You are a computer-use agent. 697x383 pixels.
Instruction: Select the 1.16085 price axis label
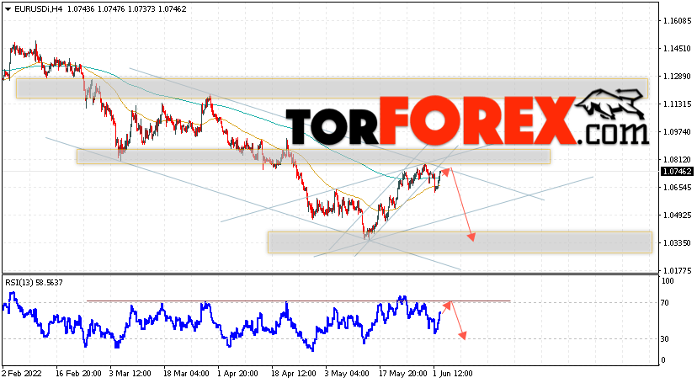[677, 21]
